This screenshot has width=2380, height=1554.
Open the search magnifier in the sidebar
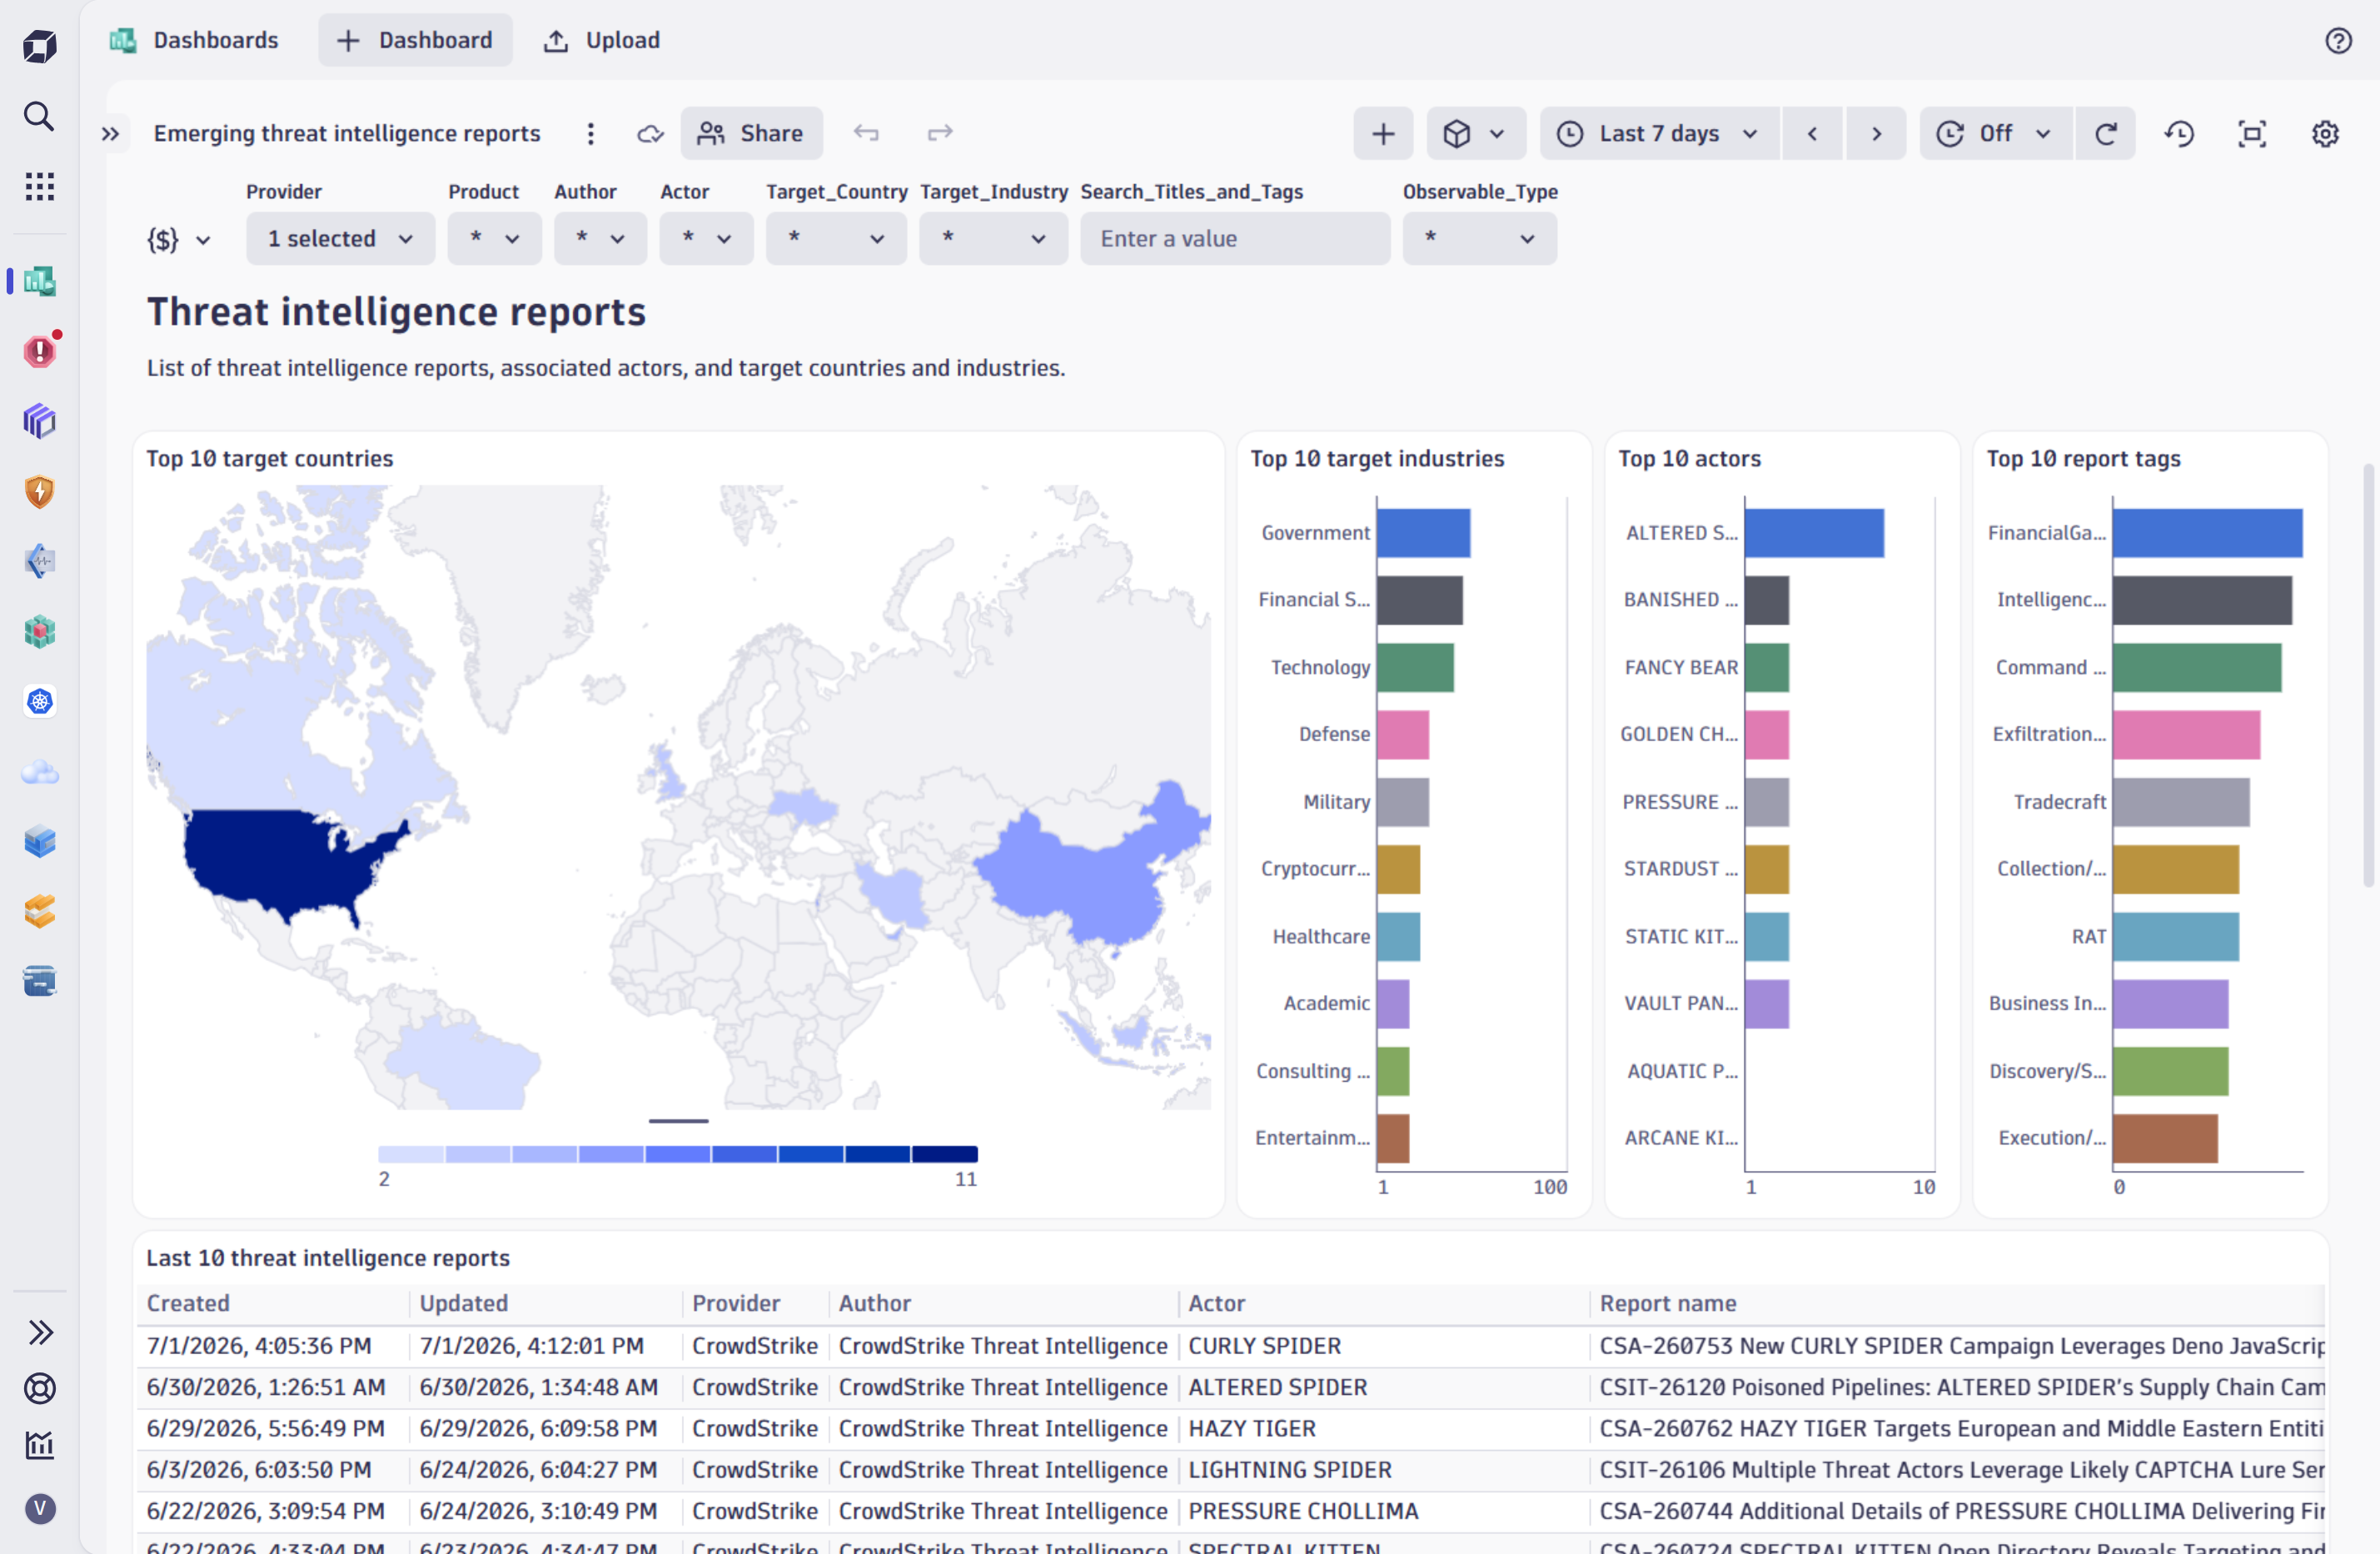click(x=39, y=117)
